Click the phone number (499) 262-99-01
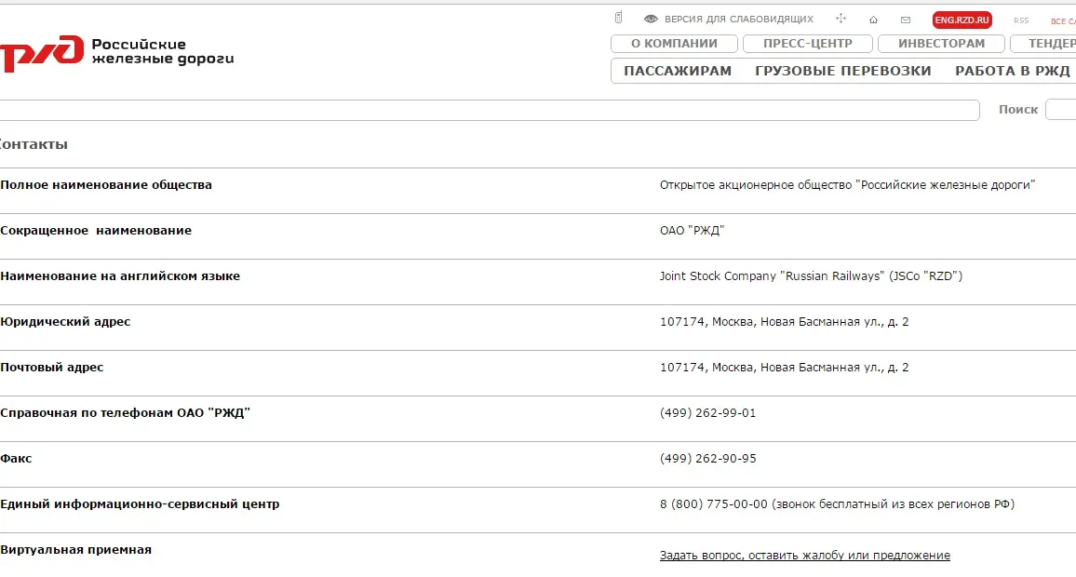This screenshot has width=1076, height=577. pyautogui.click(x=708, y=413)
